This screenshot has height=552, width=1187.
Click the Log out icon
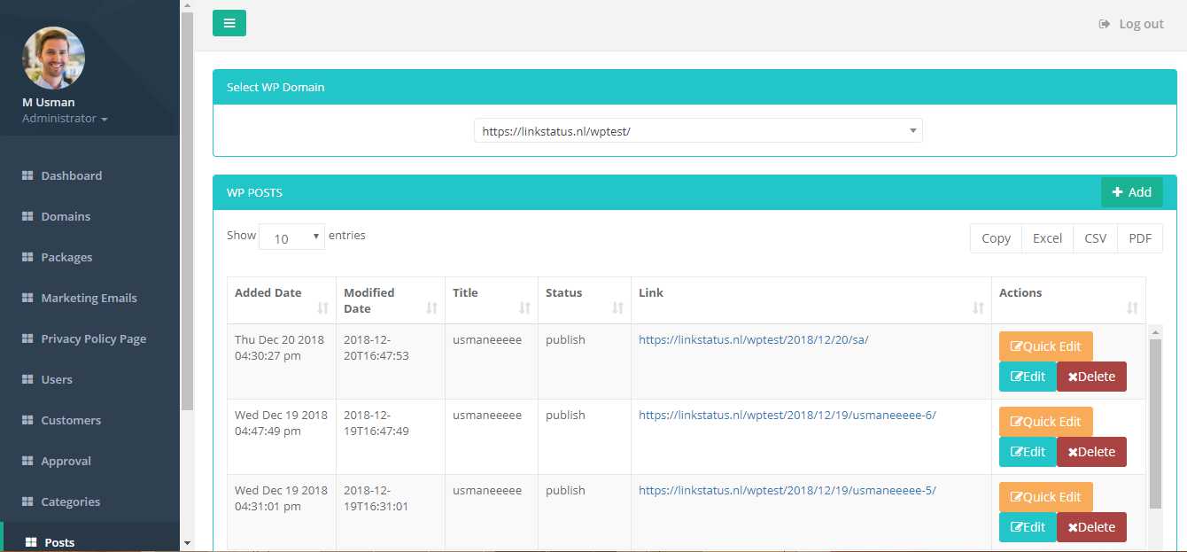click(x=1104, y=24)
